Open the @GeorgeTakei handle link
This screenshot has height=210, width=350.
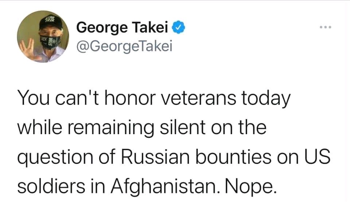coord(124,47)
